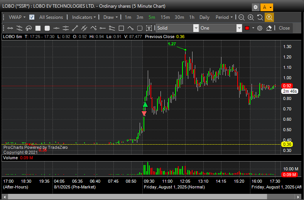Click the 1.27 high price label
The height and width of the screenshot is (200, 304).
[x=172, y=44]
